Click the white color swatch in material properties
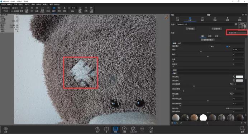The height and width of the screenshot is (134, 248). click(x=239, y=77)
